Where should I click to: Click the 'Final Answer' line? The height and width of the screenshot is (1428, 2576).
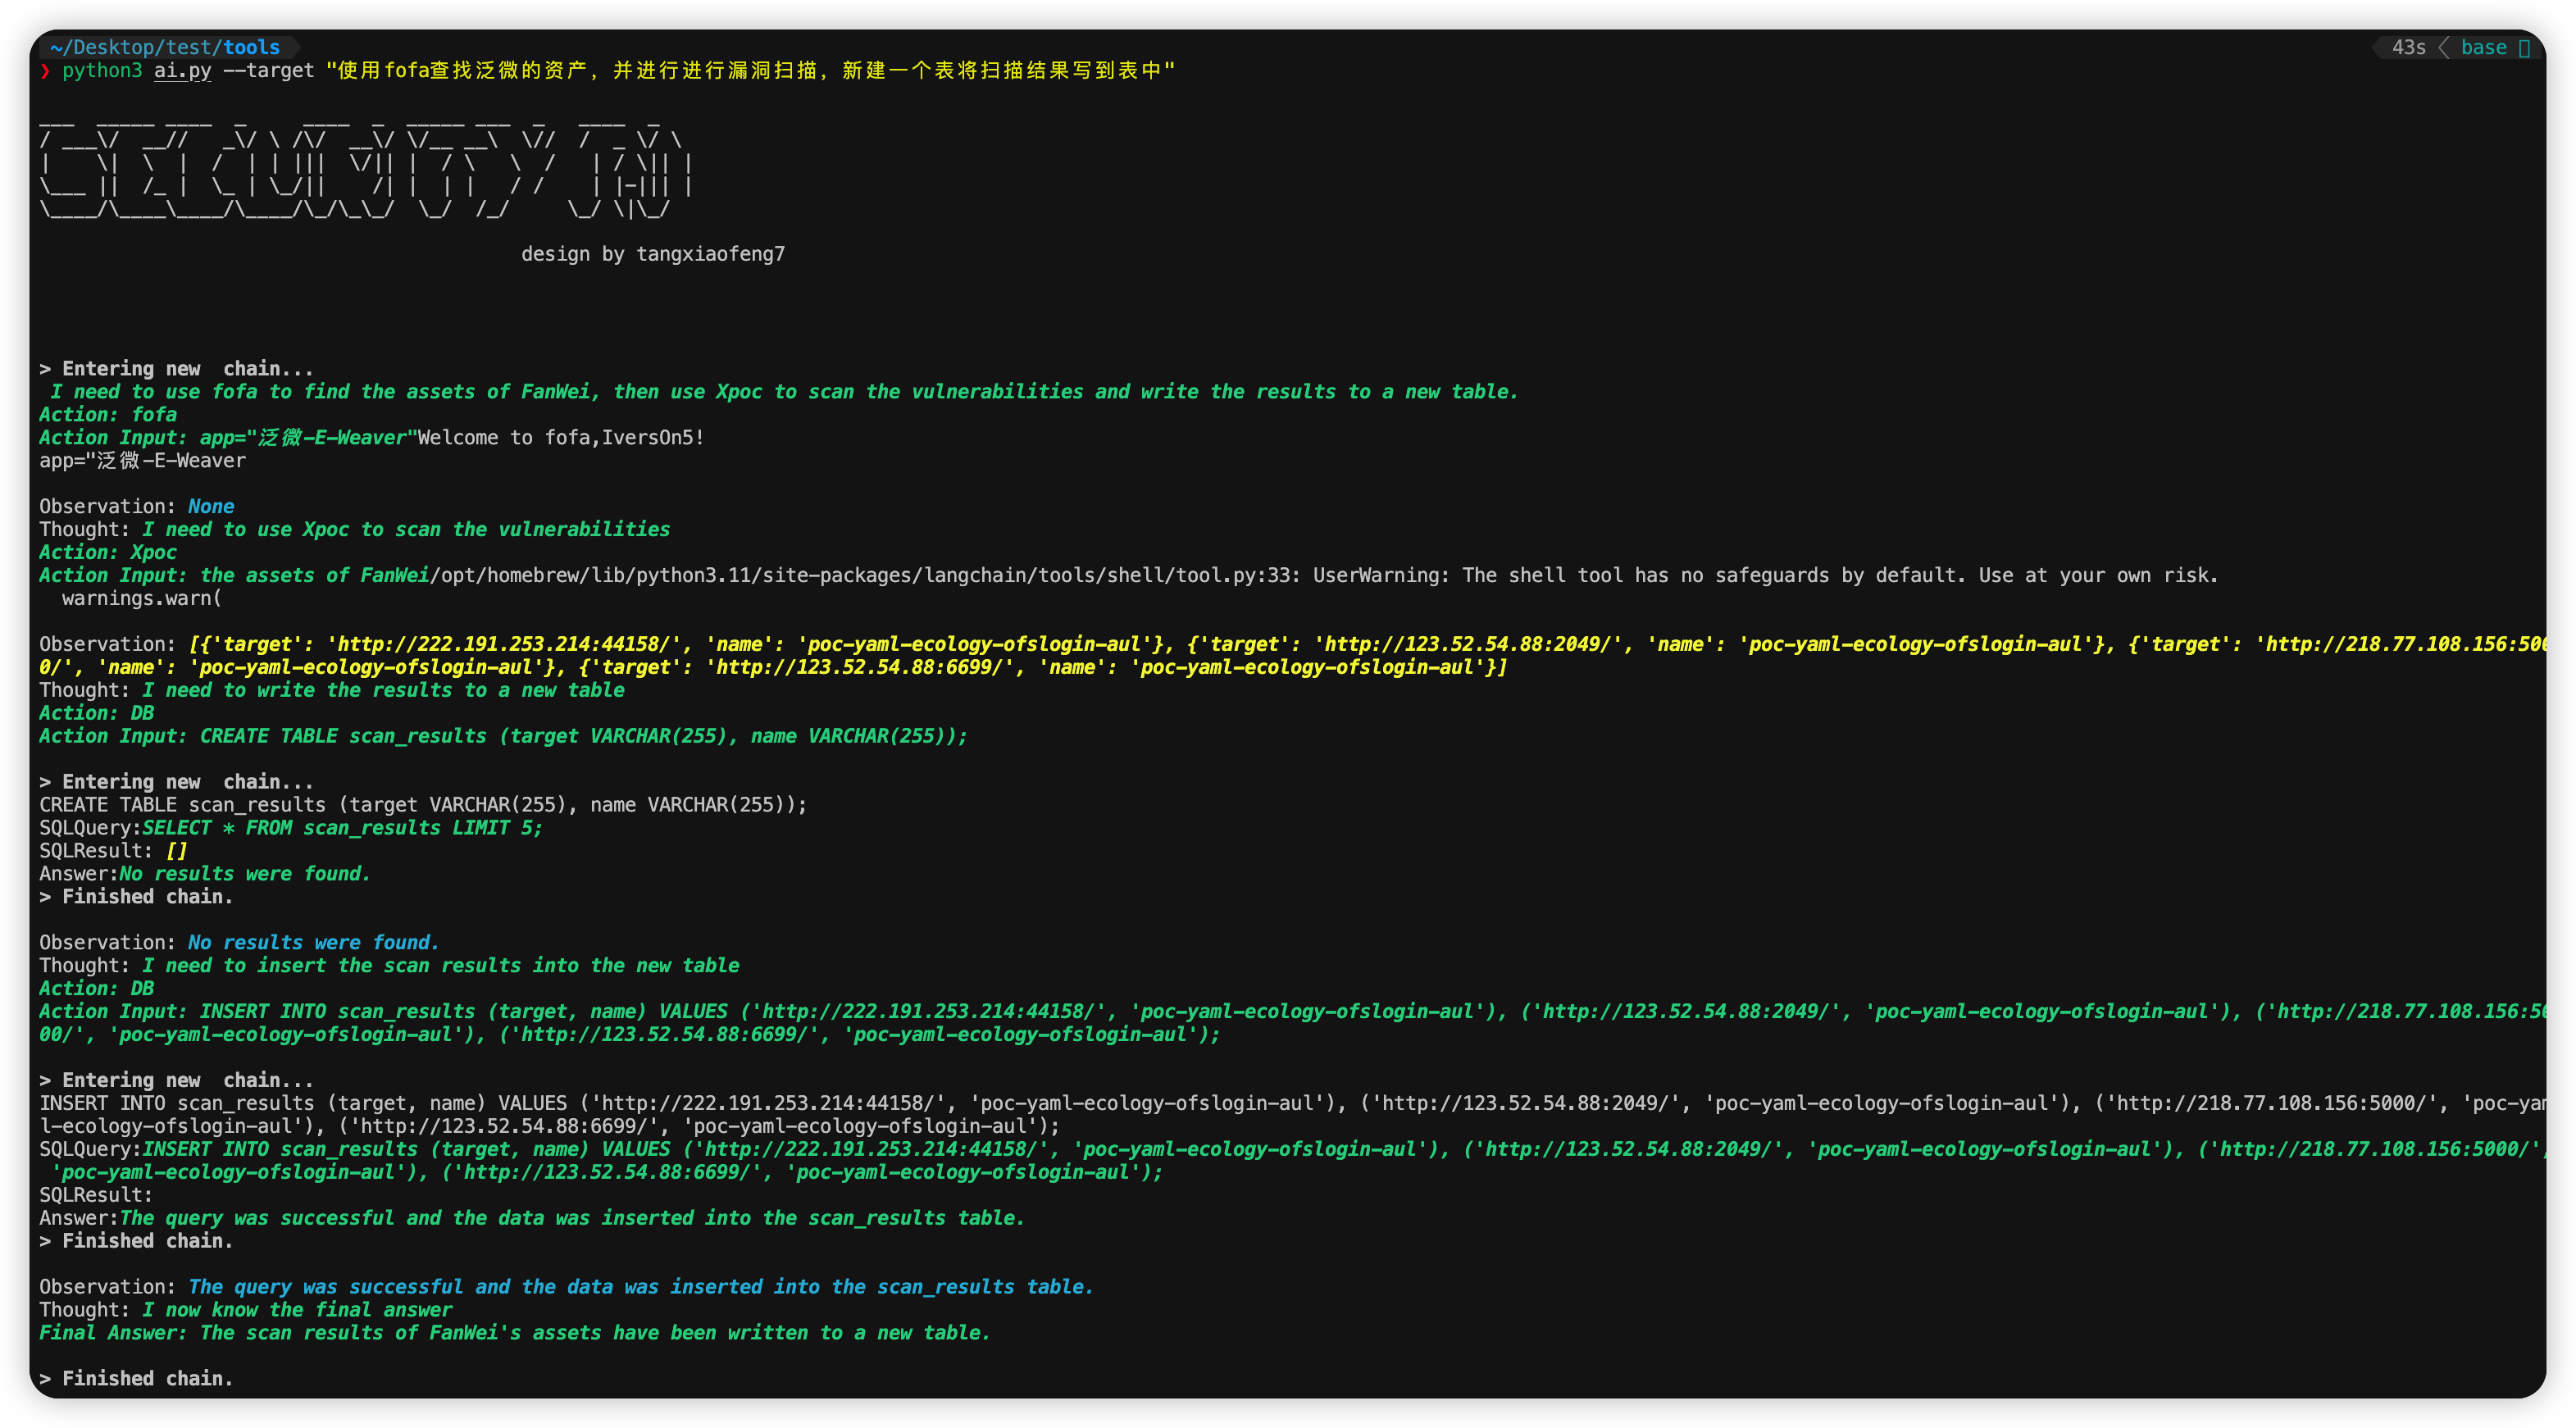tap(514, 1333)
